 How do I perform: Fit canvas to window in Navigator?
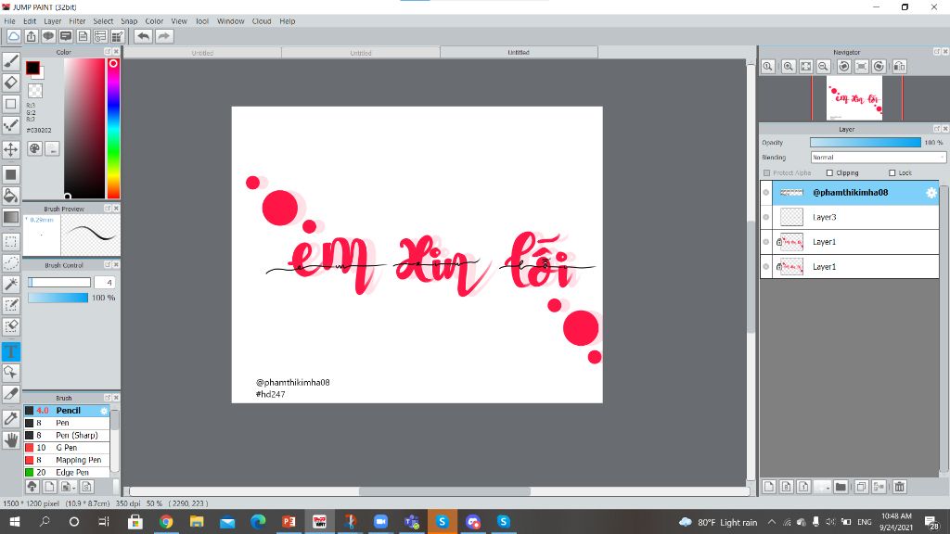pos(805,67)
